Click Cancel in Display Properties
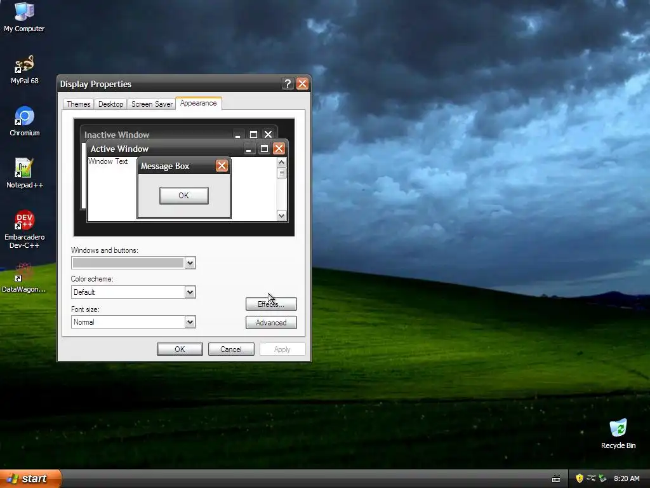This screenshot has height=488, width=650. [231, 349]
